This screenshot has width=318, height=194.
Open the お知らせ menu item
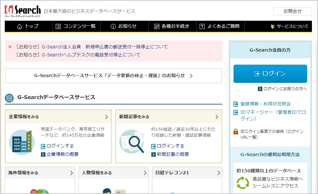tap(124, 26)
